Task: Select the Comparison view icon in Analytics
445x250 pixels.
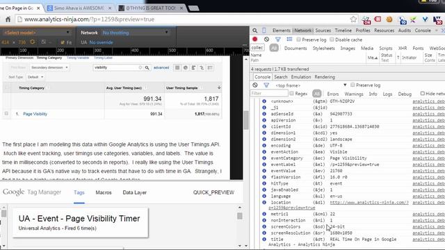Action: pos(202,68)
